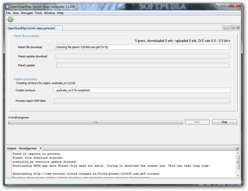Select OpenStreetMap Garmin maps generator tab
248x191 pixels.
[x=34, y=28]
